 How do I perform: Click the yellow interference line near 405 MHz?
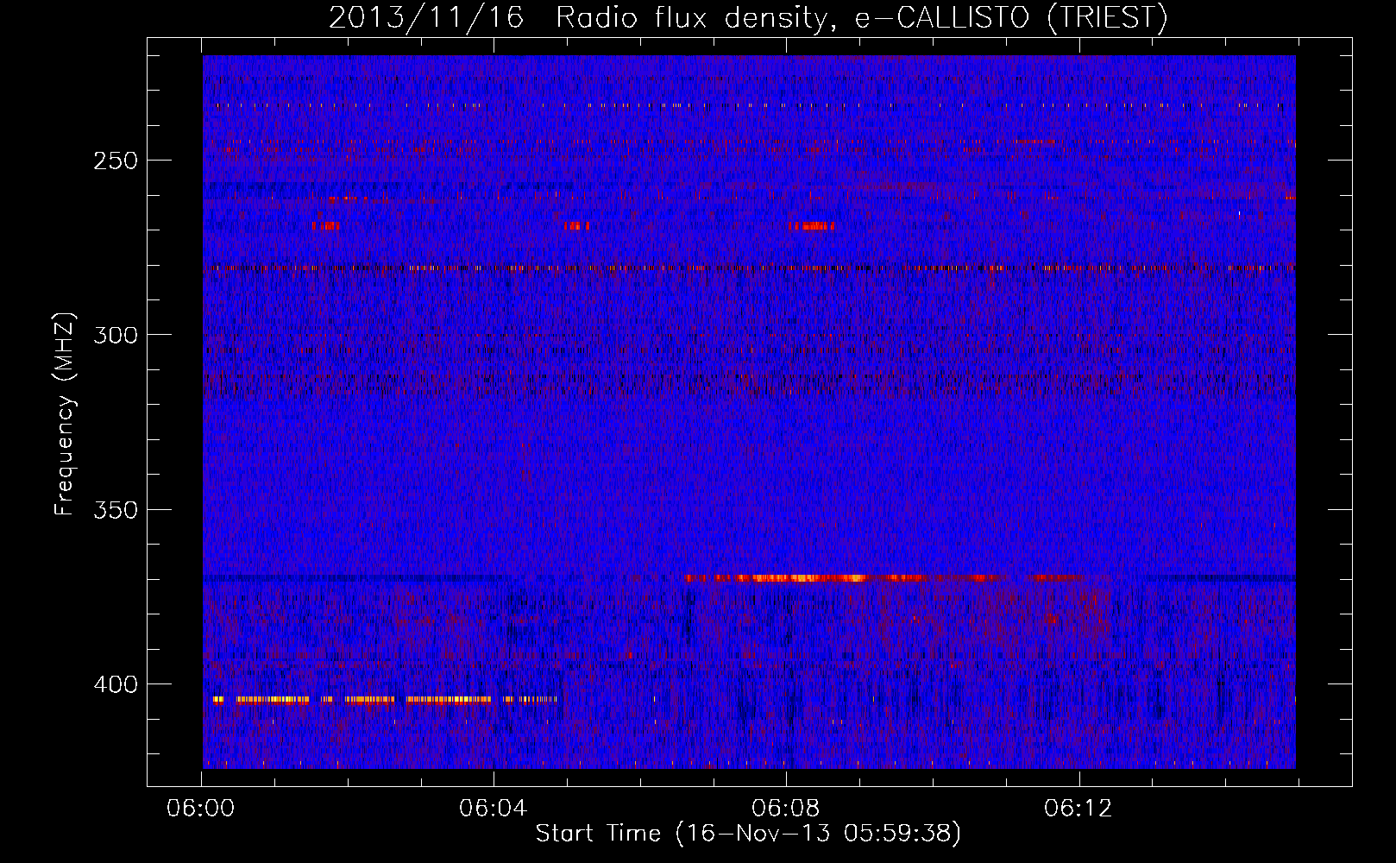point(385,700)
